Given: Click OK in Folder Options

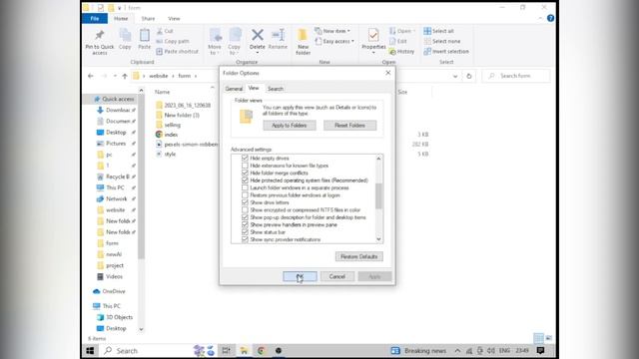Looking at the screenshot, I should coord(300,276).
